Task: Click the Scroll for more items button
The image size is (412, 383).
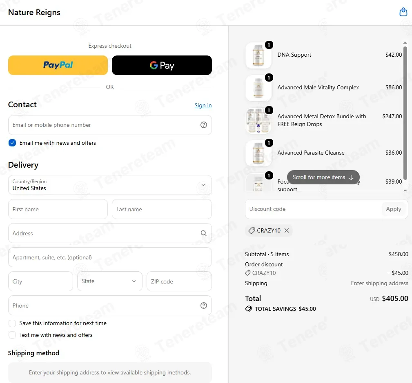Action: (x=323, y=177)
